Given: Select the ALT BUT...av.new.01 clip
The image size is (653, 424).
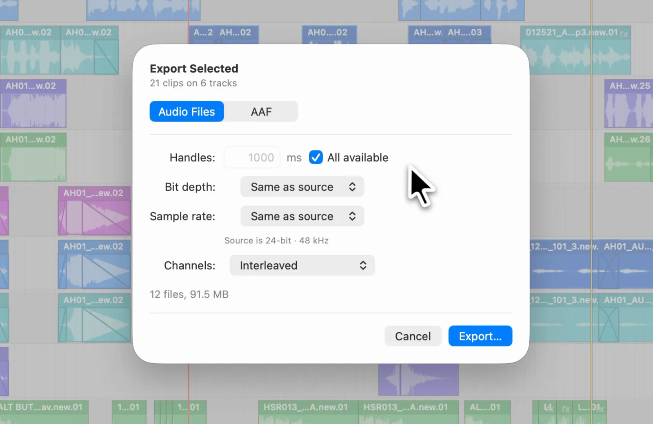Looking at the screenshot, I should pyautogui.click(x=43, y=412).
